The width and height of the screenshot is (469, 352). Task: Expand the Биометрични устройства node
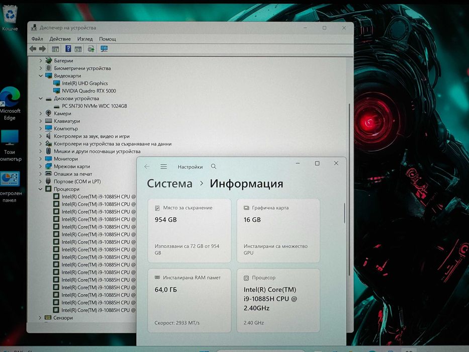(x=41, y=68)
